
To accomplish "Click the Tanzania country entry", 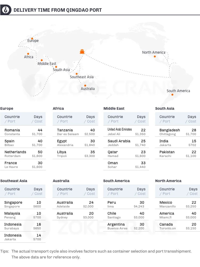I will coord(65,130).
